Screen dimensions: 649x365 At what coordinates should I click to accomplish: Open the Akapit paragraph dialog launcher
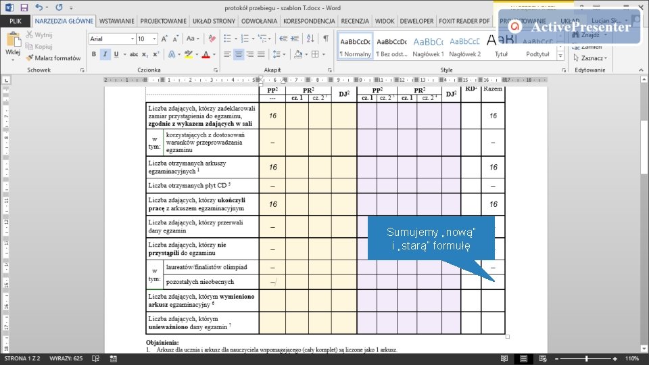coord(329,70)
